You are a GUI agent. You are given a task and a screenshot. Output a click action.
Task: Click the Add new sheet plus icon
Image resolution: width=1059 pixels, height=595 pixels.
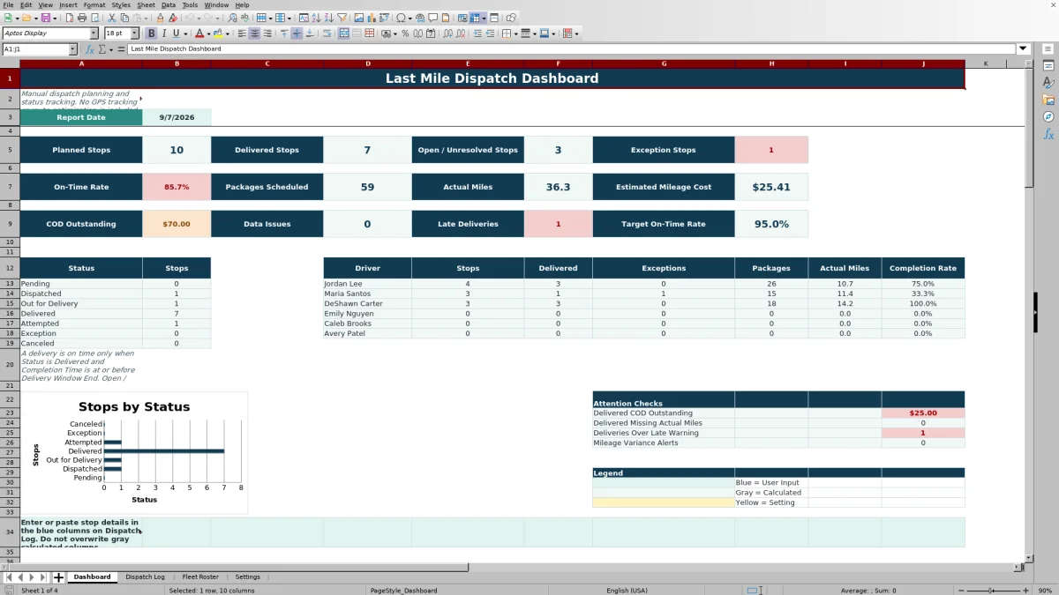(x=59, y=577)
